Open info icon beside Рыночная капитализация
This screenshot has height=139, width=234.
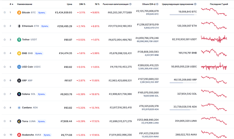pyautogui.click(x=130, y=4)
